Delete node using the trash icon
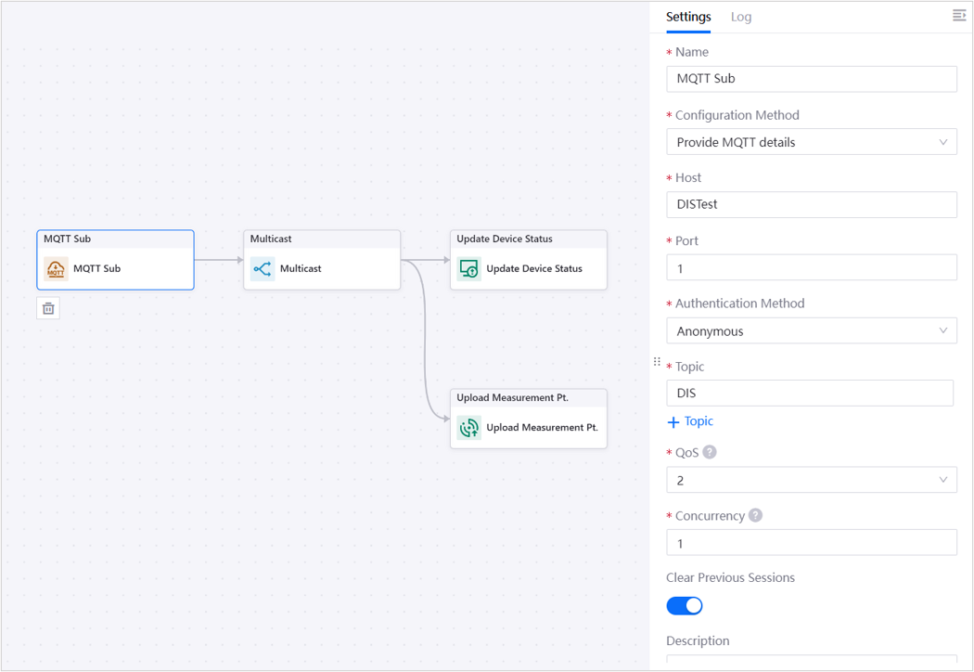Image resolution: width=974 pixels, height=672 pixels. point(48,308)
